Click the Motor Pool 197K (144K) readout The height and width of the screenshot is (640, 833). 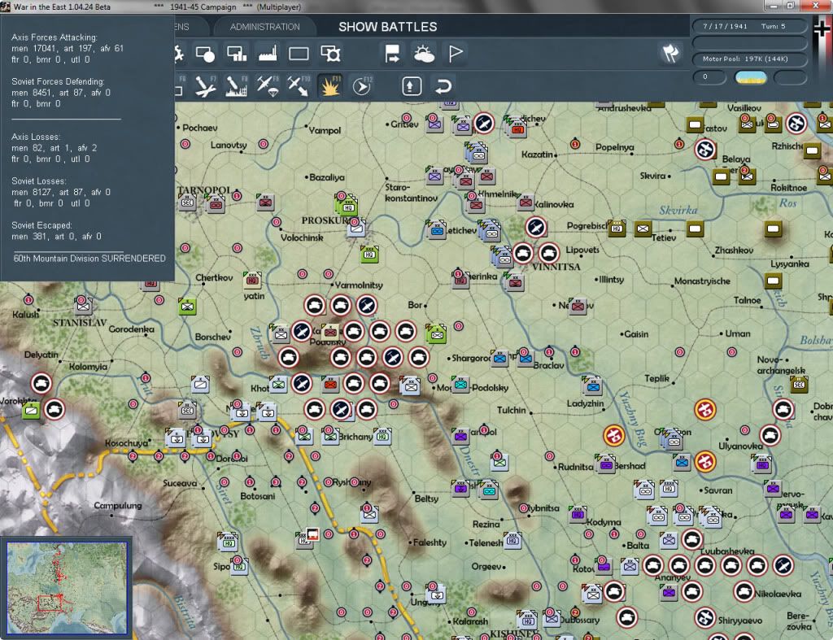click(749, 59)
